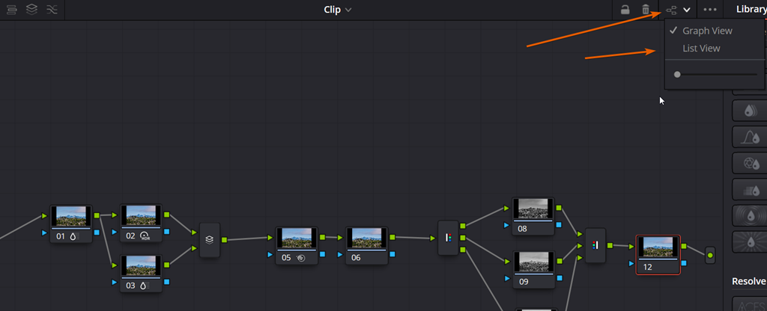Click chevron next to node view icon
The width and height of the screenshot is (767, 311).
click(687, 10)
